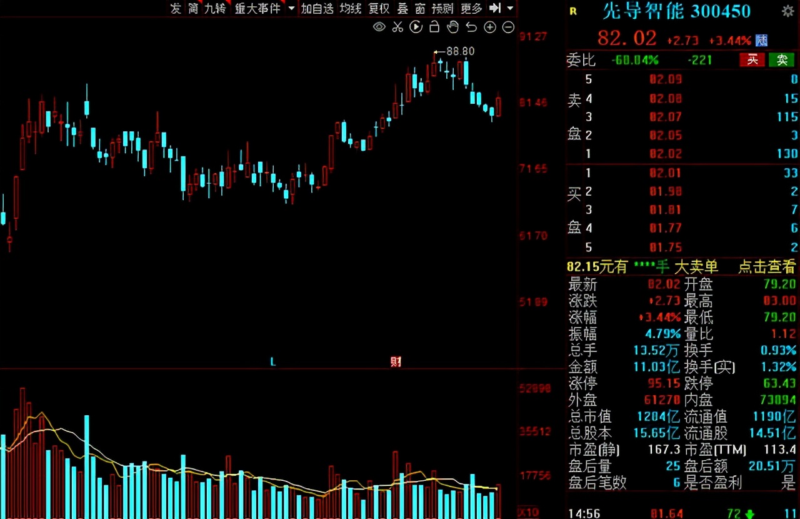Screen dimensions: 800x519
Task: Click the blue 融 badge next to +3.44%
Action: pyautogui.click(x=761, y=40)
